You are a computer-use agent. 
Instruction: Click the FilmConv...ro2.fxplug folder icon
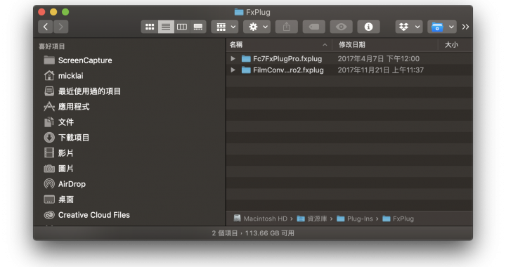tap(246, 70)
